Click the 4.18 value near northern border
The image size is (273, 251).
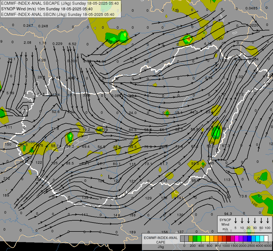208,44
